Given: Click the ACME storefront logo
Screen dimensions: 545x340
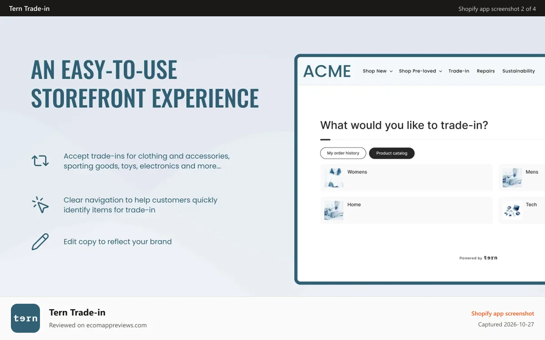Looking at the screenshot, I should click(327, 71).
